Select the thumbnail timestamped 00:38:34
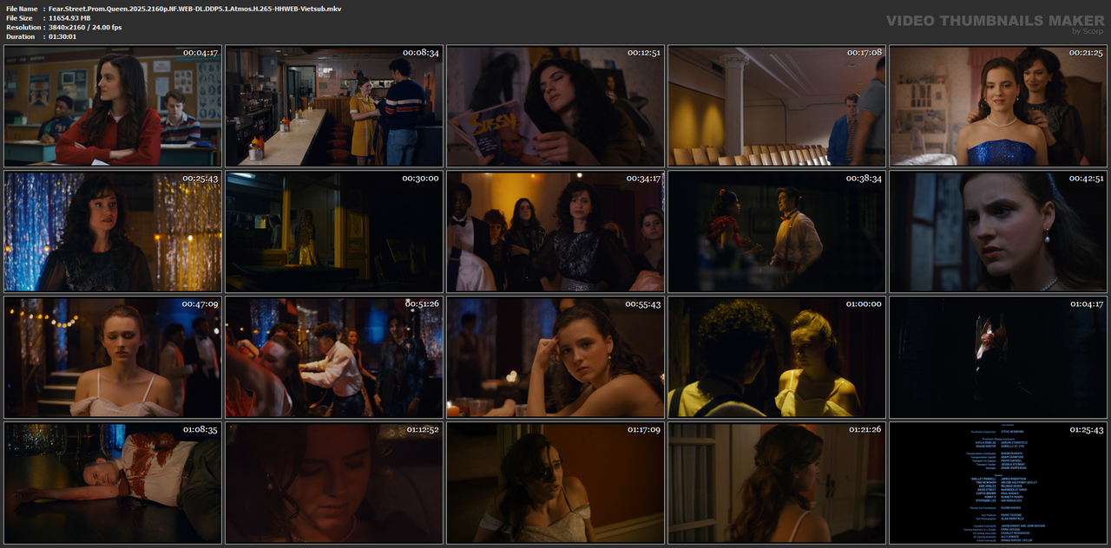The height and width of the screenshot is (548, 1111). point(777,232)
